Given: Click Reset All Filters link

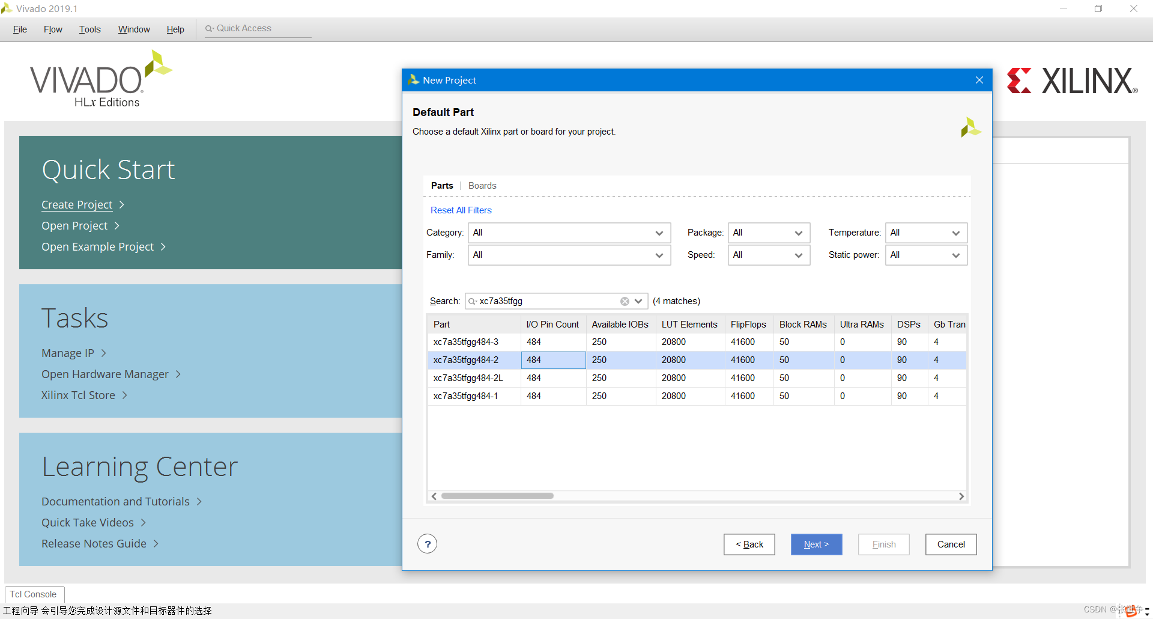Looking at the screenshot, I should [x=461, y=210].
